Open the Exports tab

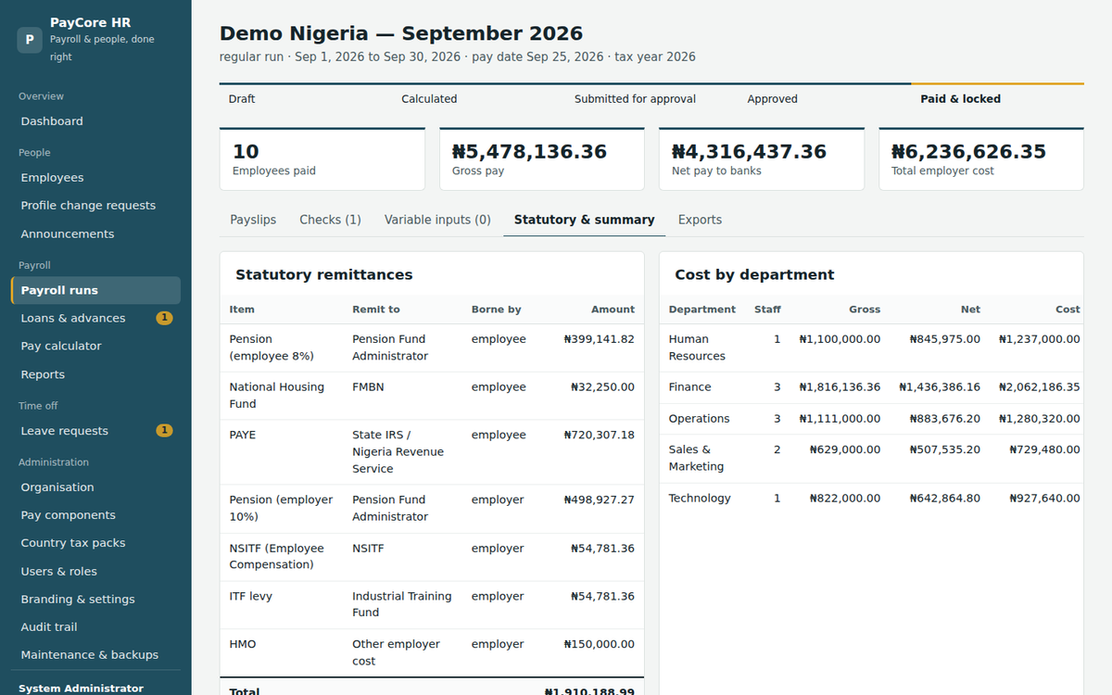700,220
